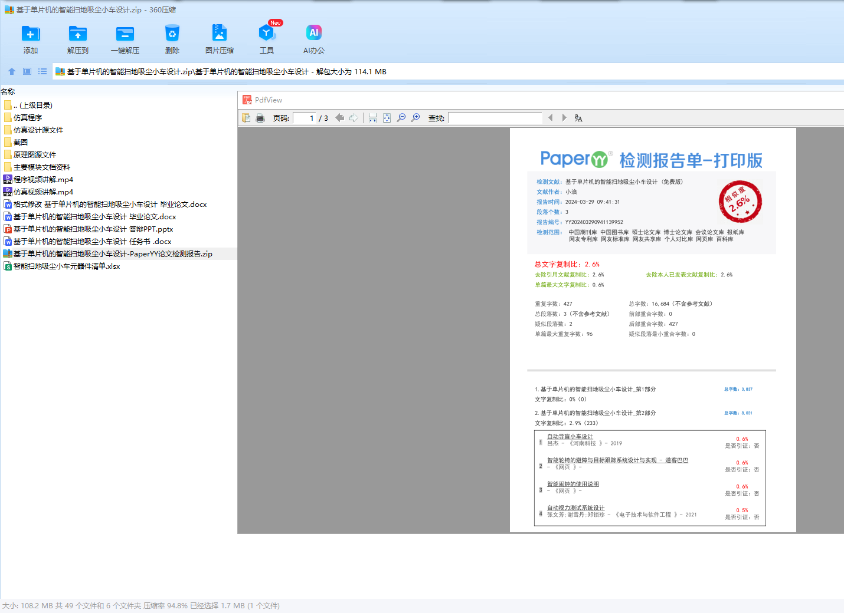Image resolution: width=844 pixels, height=613 pixels.
Task: Zoom out of the PDF preview
Action: 401,118
